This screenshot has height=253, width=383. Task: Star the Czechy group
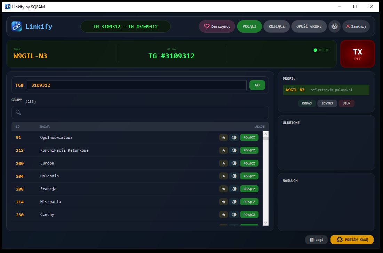[x=223, y=214]
